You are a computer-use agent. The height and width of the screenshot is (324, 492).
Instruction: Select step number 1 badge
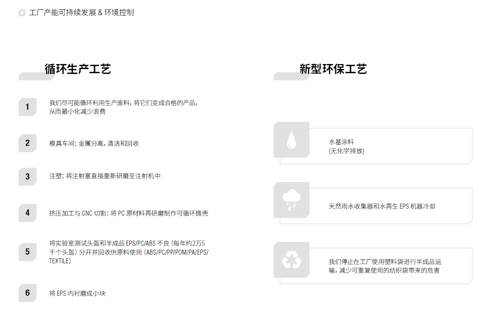27,107
